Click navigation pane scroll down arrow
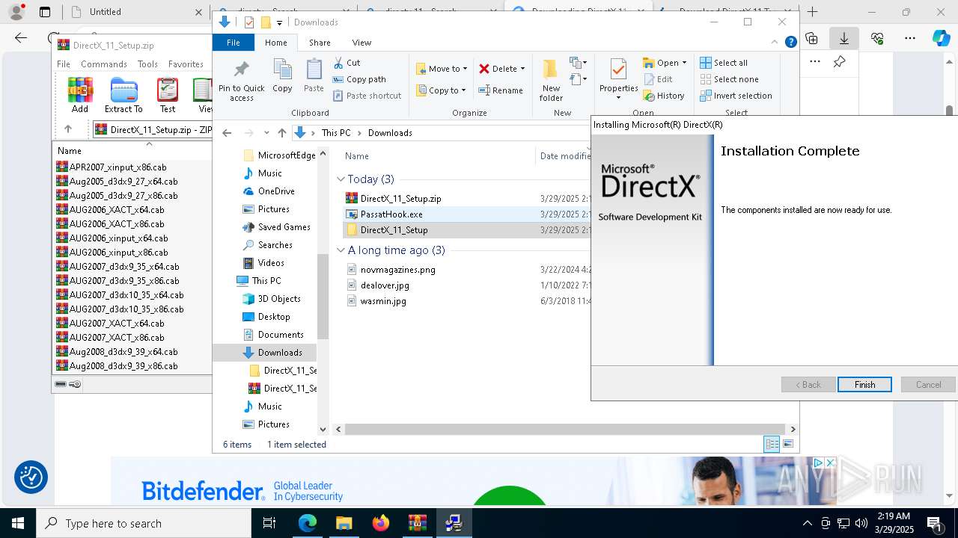The width and height of the screenshot is (958, 538). tap(323, 430)
